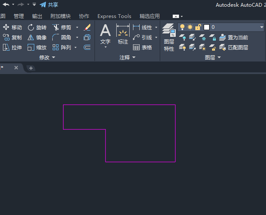Expand the Annotation (注释) panel
The image size is (266, 215).
128,57
